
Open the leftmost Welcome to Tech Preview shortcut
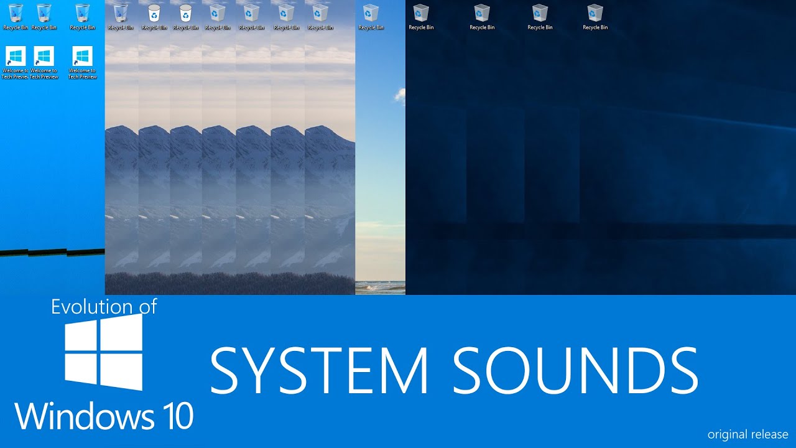(x=16, y=62)
